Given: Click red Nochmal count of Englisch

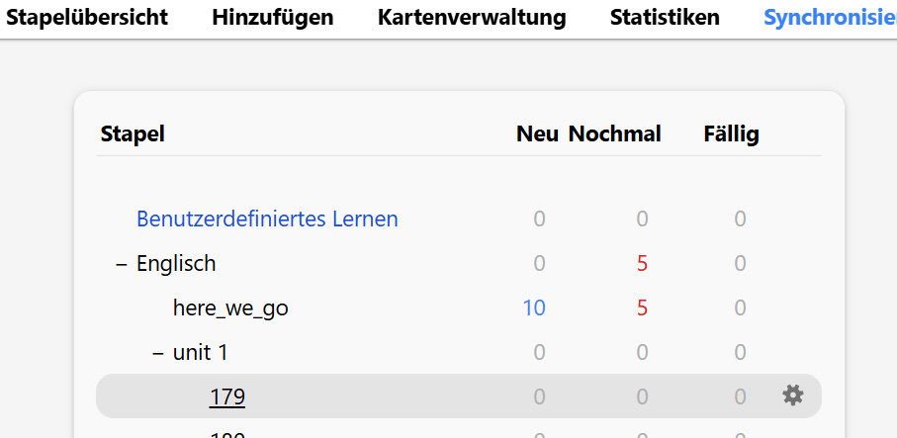Looking at the screenshot, I should [642, 264].
